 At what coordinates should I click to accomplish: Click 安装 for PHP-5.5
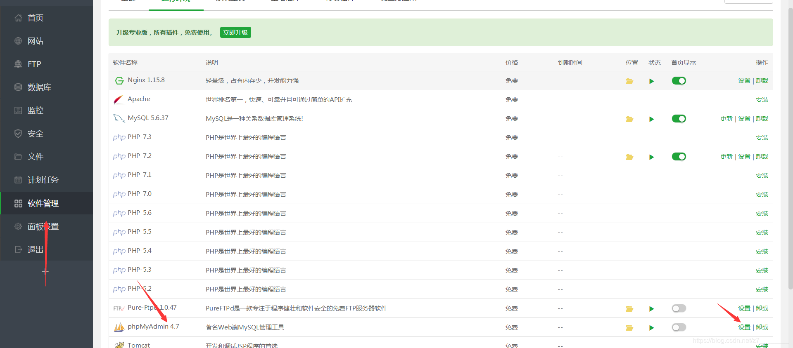762,233
